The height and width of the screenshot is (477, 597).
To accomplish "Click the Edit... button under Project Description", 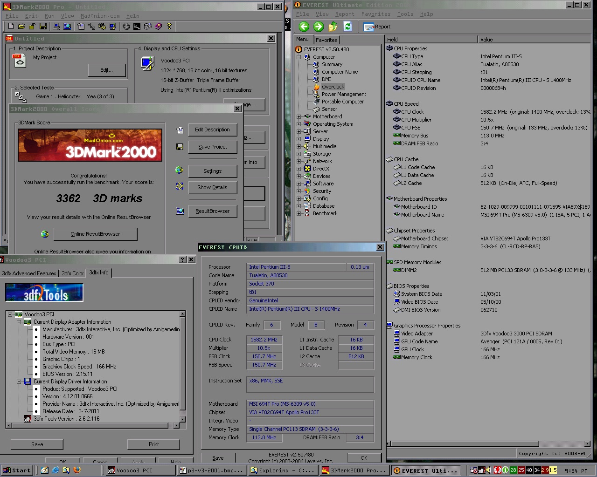I will [107, 70].
